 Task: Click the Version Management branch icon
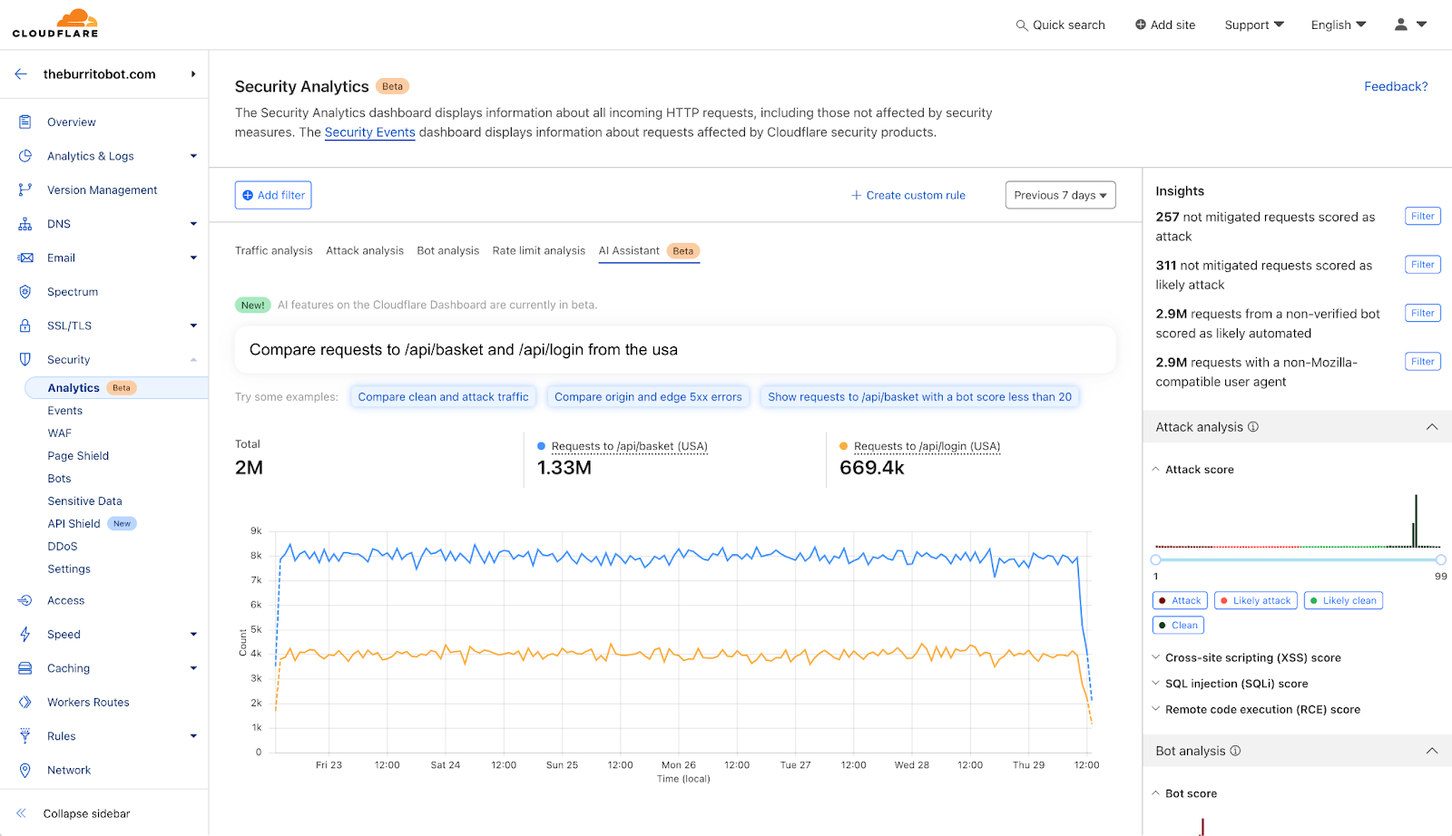point(25,190)
